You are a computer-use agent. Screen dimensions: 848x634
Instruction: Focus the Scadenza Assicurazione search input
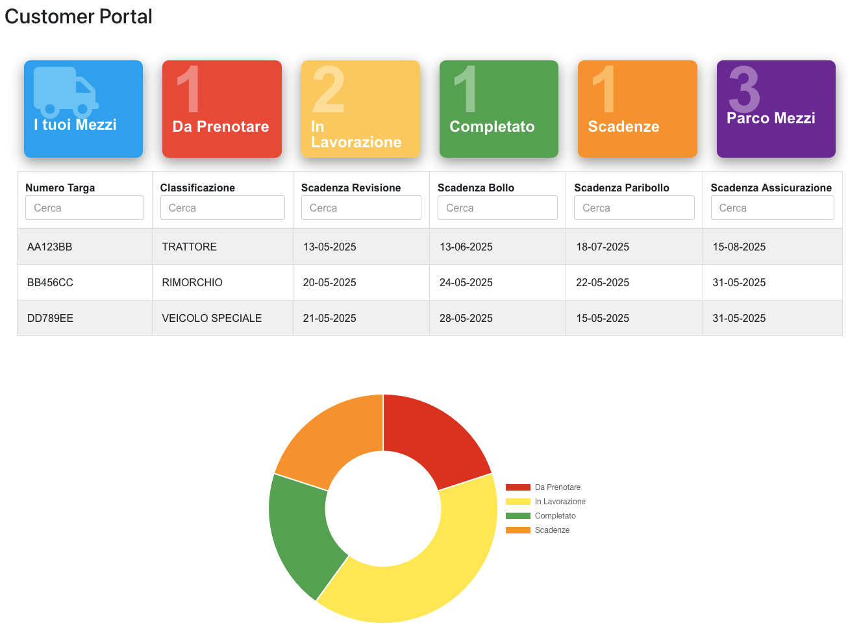772,208
